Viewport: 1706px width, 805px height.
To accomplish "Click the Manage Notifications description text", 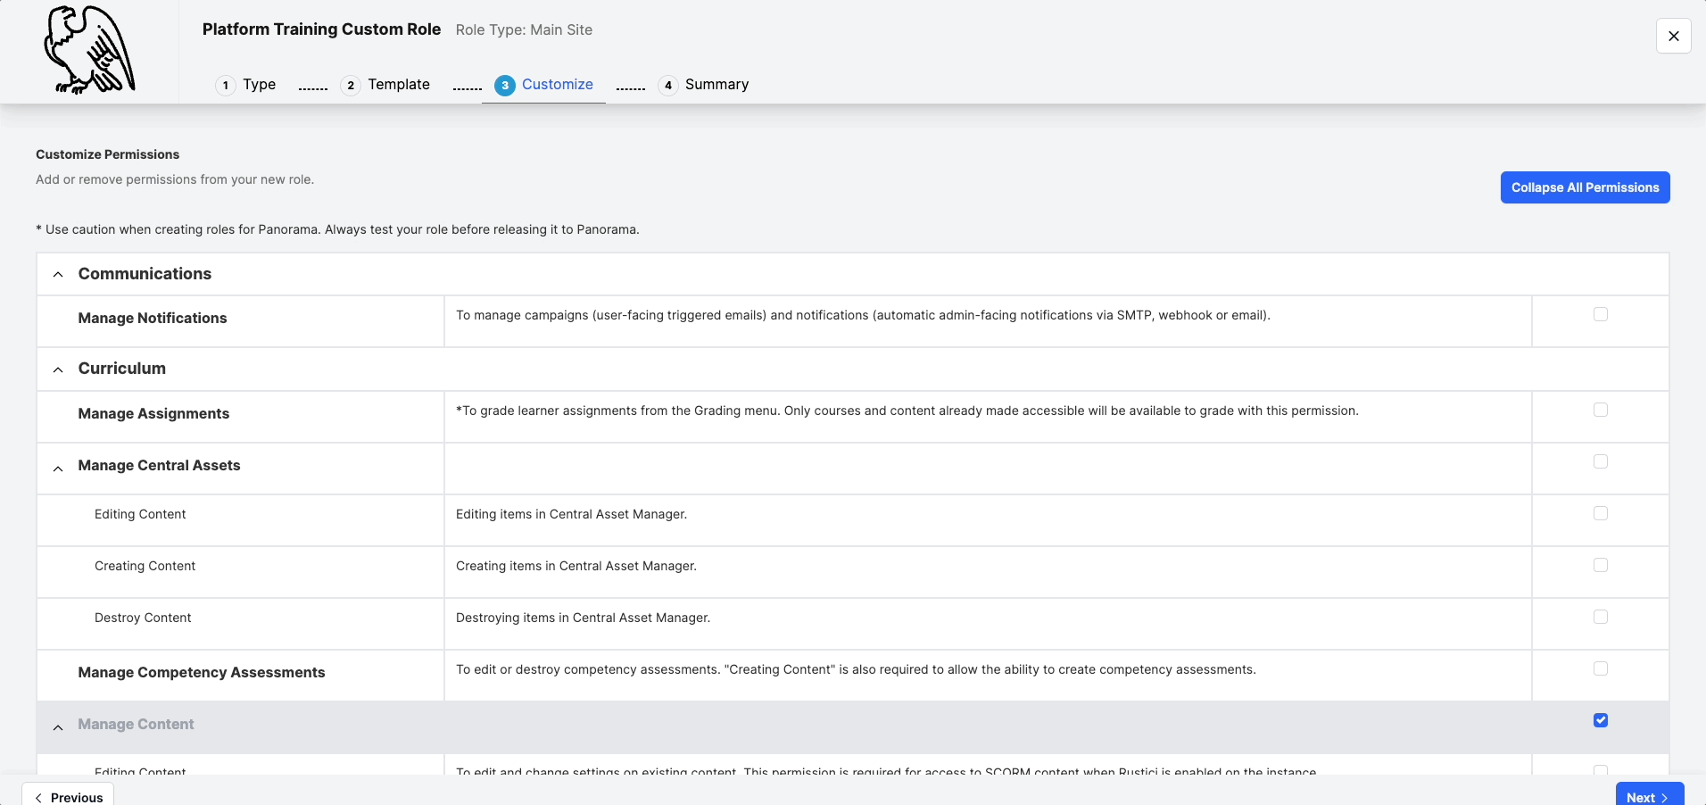I will (x=863, y=315).
